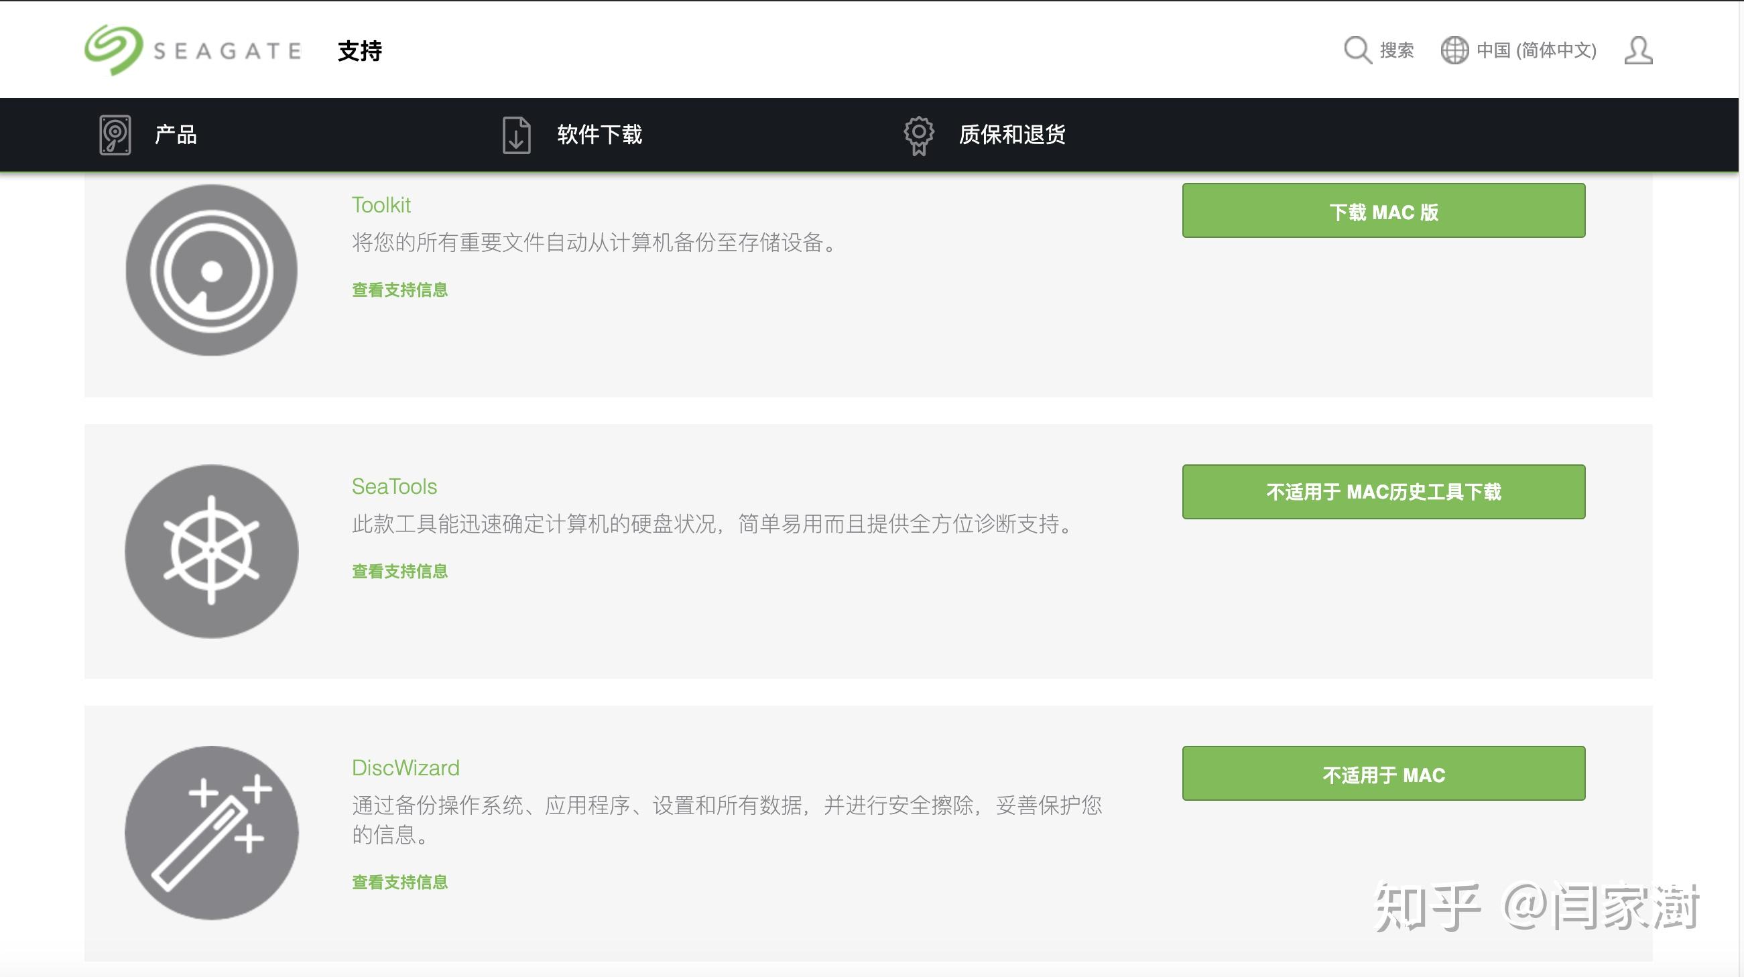The image size is (1744, 977).
Task: Click the hard drive 产品 icon
Action: [115, 135]
